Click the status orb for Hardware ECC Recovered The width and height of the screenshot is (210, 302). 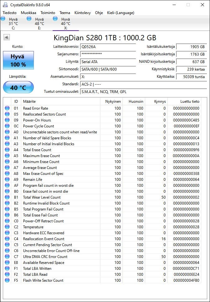[7, 233]
